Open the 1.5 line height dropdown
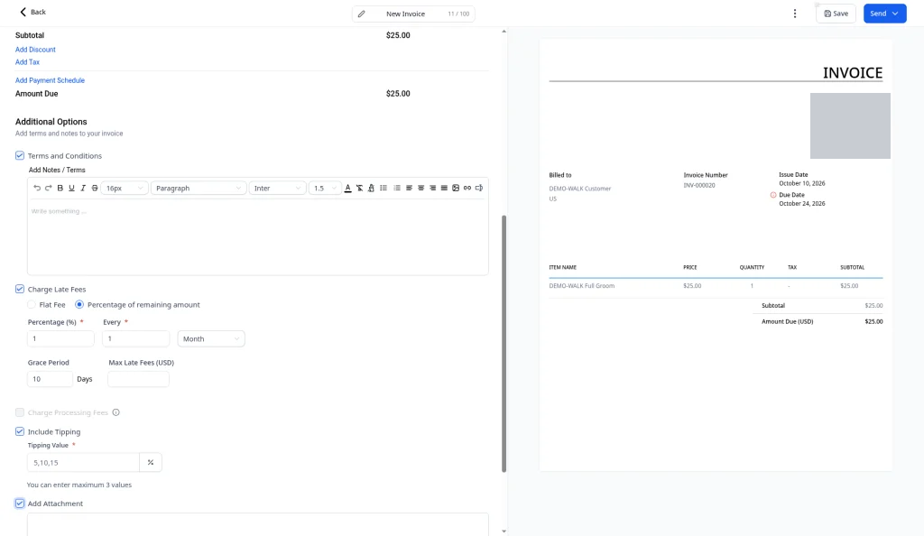 coord(325,188)
